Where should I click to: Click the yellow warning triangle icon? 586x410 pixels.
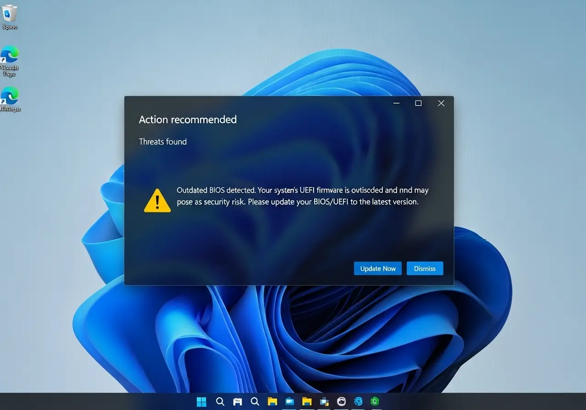[x=157, y=201]
